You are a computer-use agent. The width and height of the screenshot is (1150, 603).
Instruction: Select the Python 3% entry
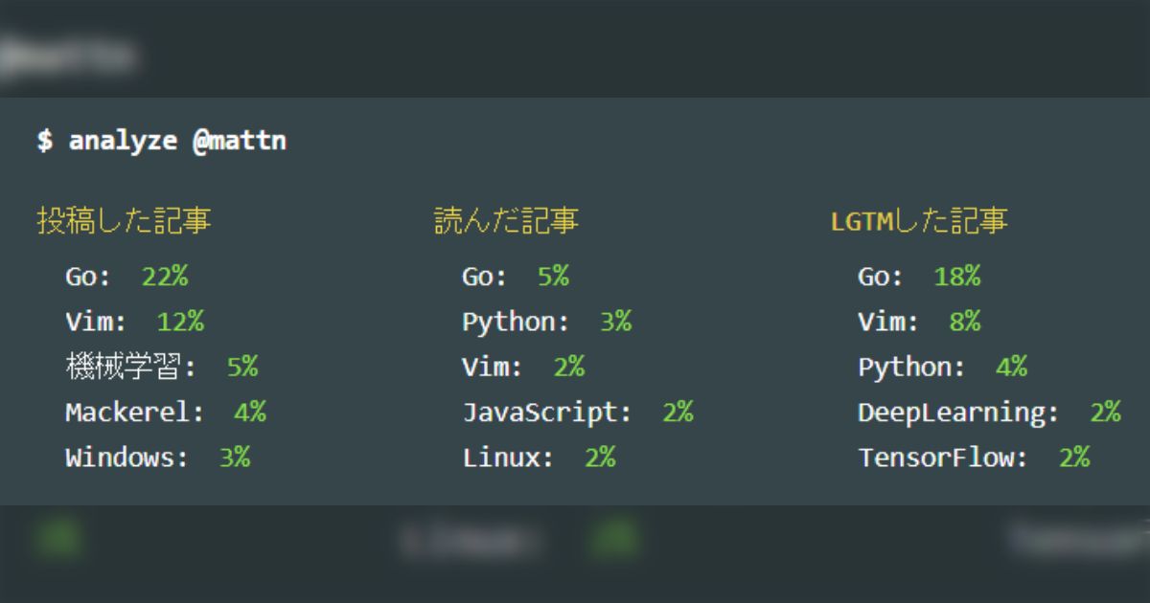[546, 322]
